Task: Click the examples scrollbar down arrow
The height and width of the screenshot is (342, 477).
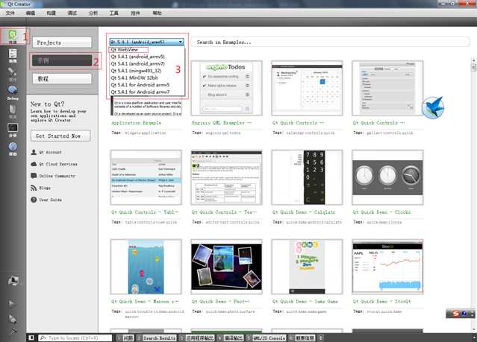Action: point(474,329)
